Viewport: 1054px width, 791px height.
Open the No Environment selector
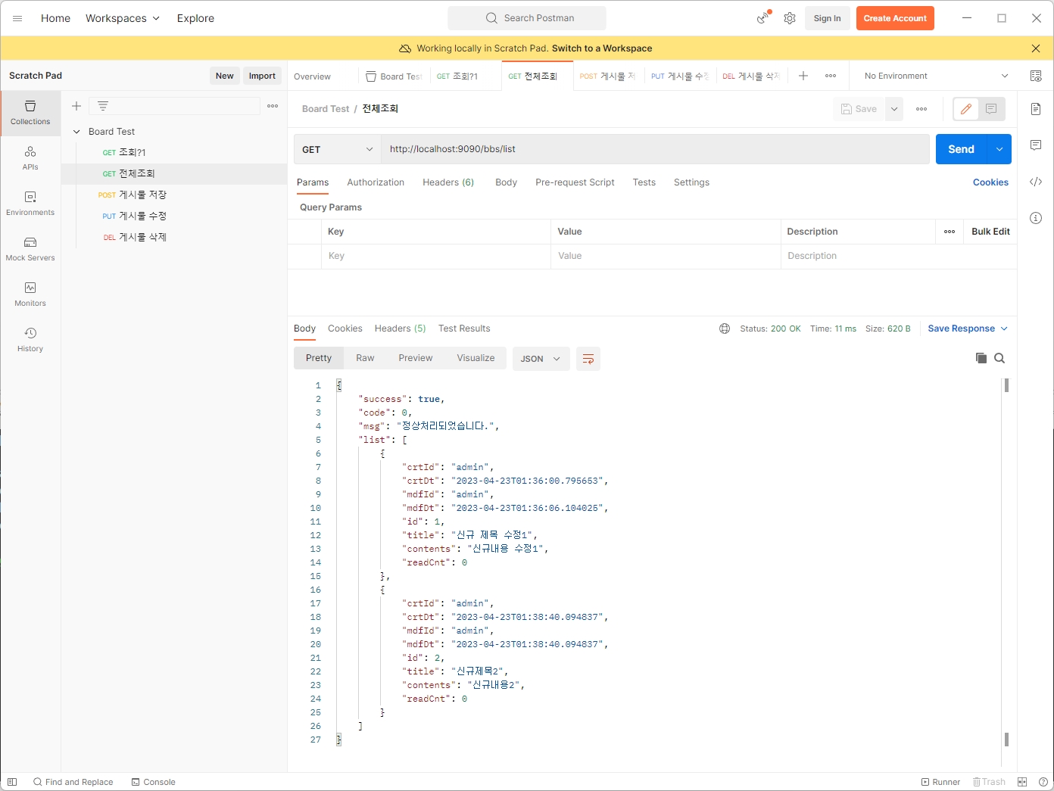point(936,76)
